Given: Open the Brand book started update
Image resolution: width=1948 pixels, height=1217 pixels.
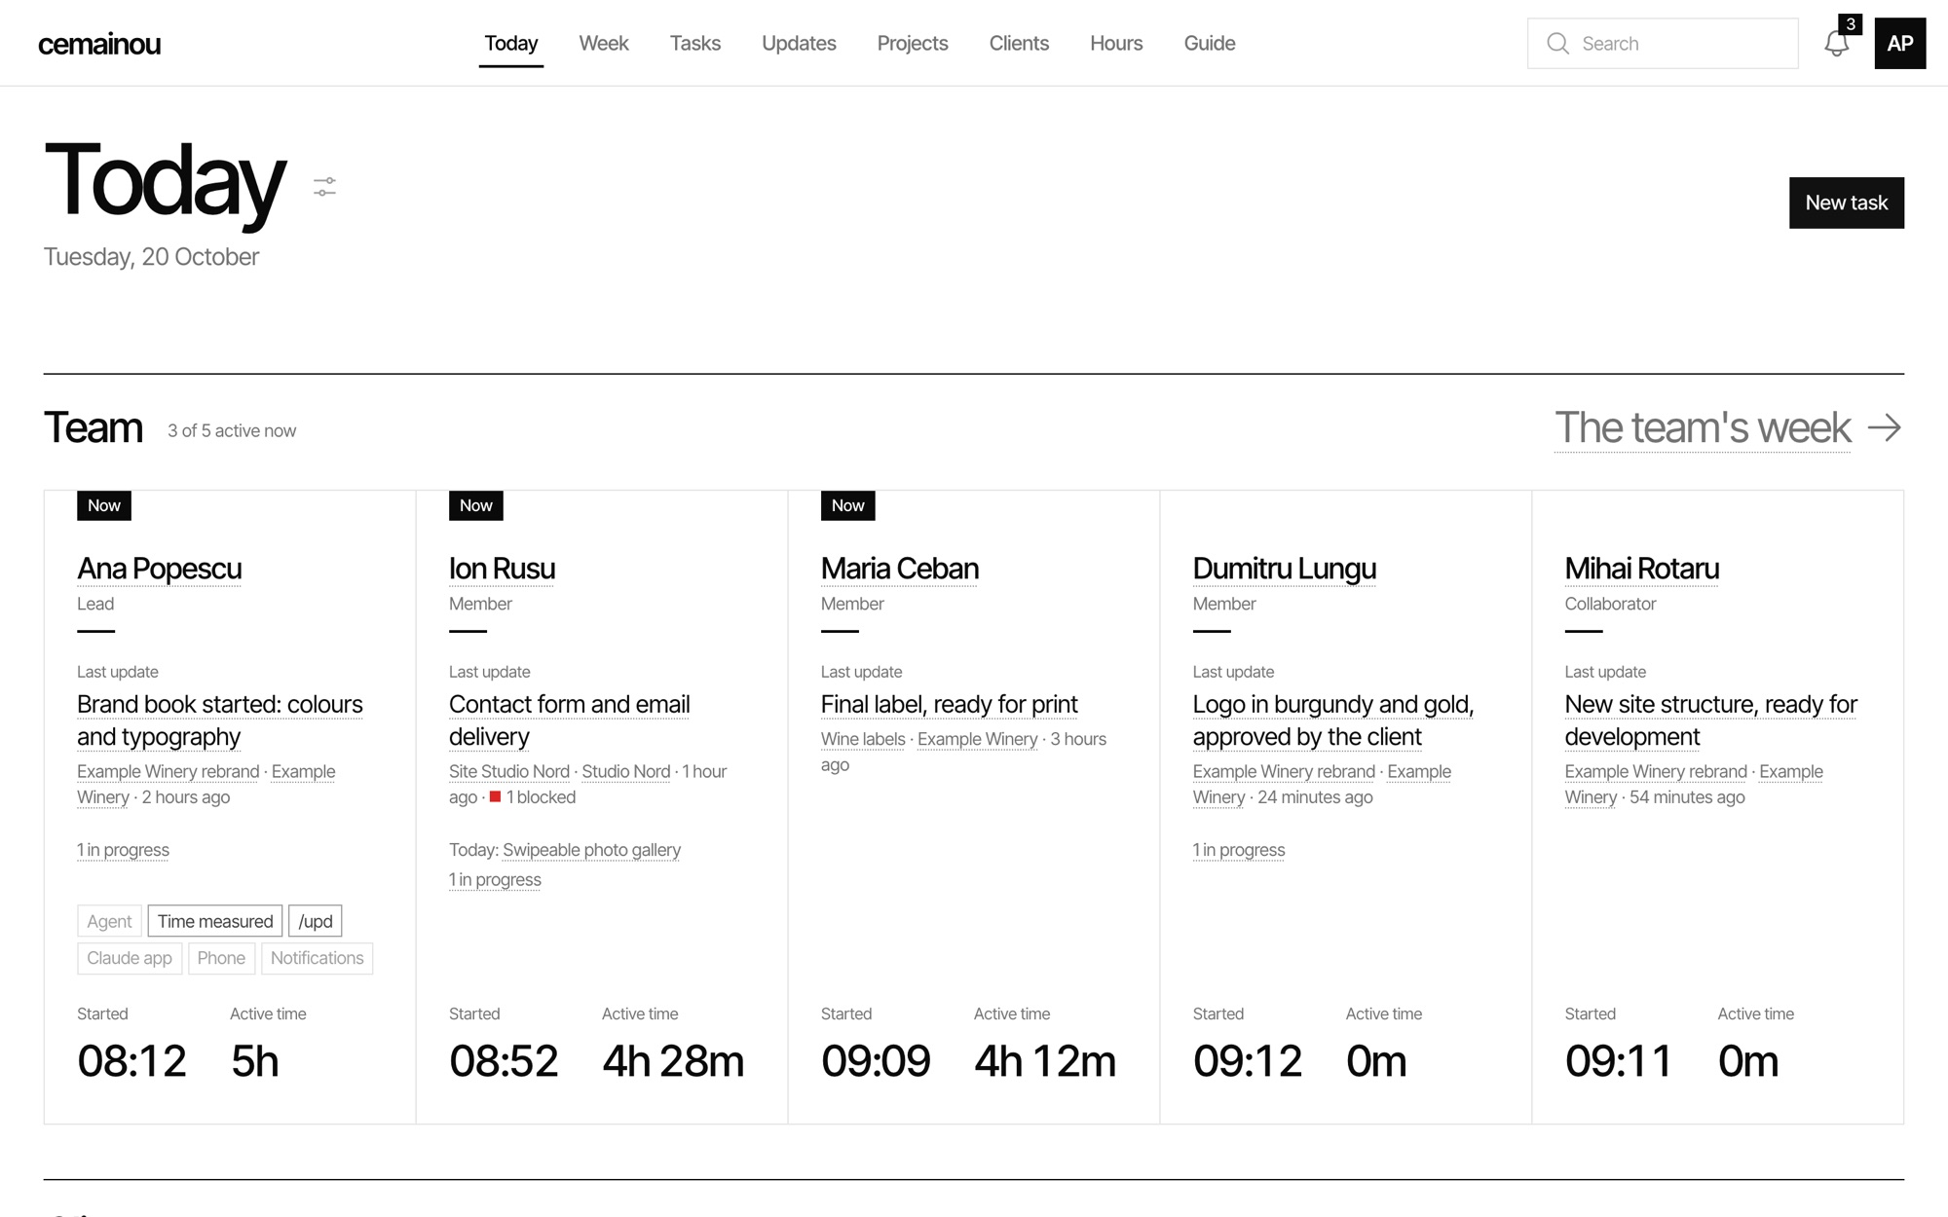Looking at the screenshot, I should (220, 720).
